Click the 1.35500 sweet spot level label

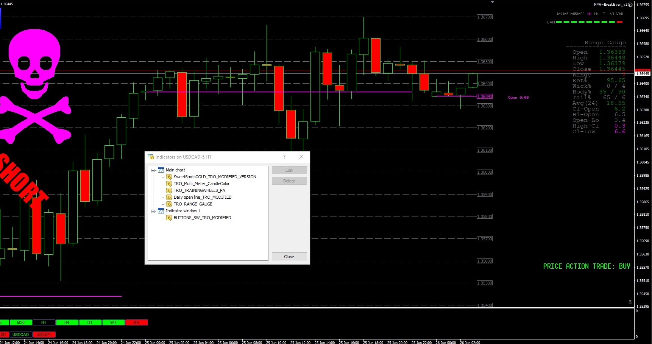click(x=485, y=283)
